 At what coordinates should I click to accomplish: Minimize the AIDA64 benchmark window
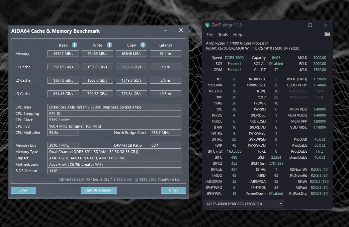click(x=166, y=30)
